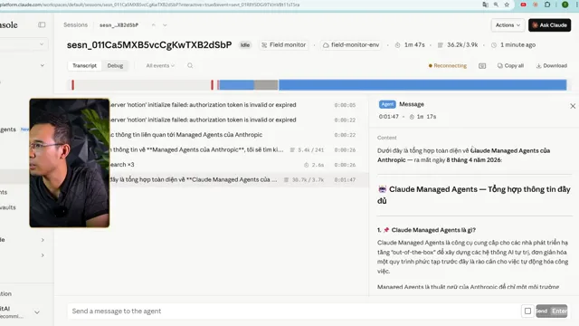
Task: Click browser profile avatar icon
Action: coord(565,5)
